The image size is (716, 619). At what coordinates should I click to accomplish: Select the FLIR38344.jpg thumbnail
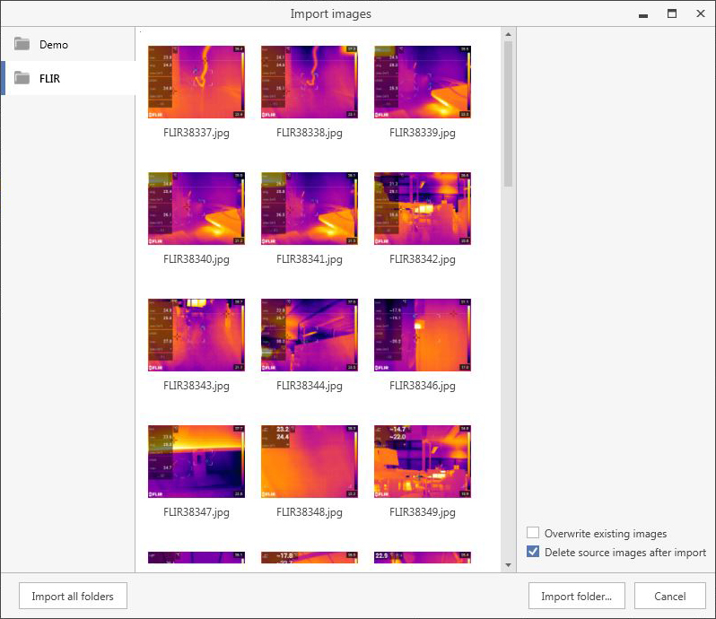pos(310,336)
